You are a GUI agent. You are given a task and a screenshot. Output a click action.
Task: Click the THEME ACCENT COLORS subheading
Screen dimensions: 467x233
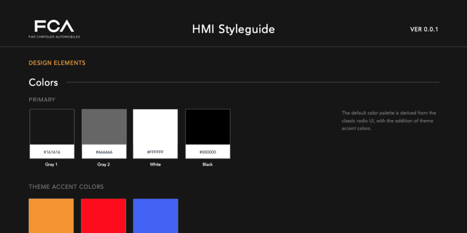click(x=66, y=187)
